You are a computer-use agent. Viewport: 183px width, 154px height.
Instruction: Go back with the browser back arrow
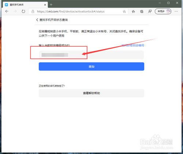point(7,11)
